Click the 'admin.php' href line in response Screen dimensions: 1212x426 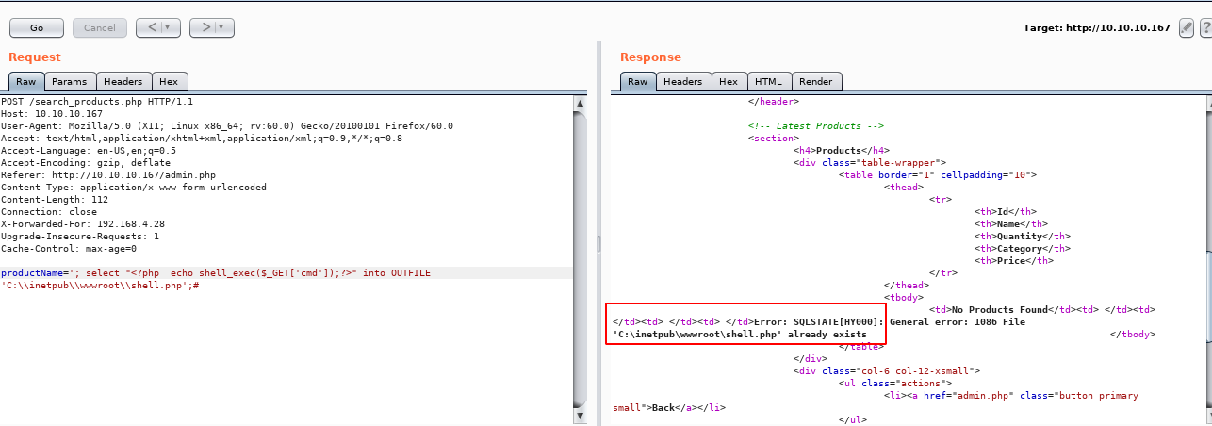(1011, 396)
